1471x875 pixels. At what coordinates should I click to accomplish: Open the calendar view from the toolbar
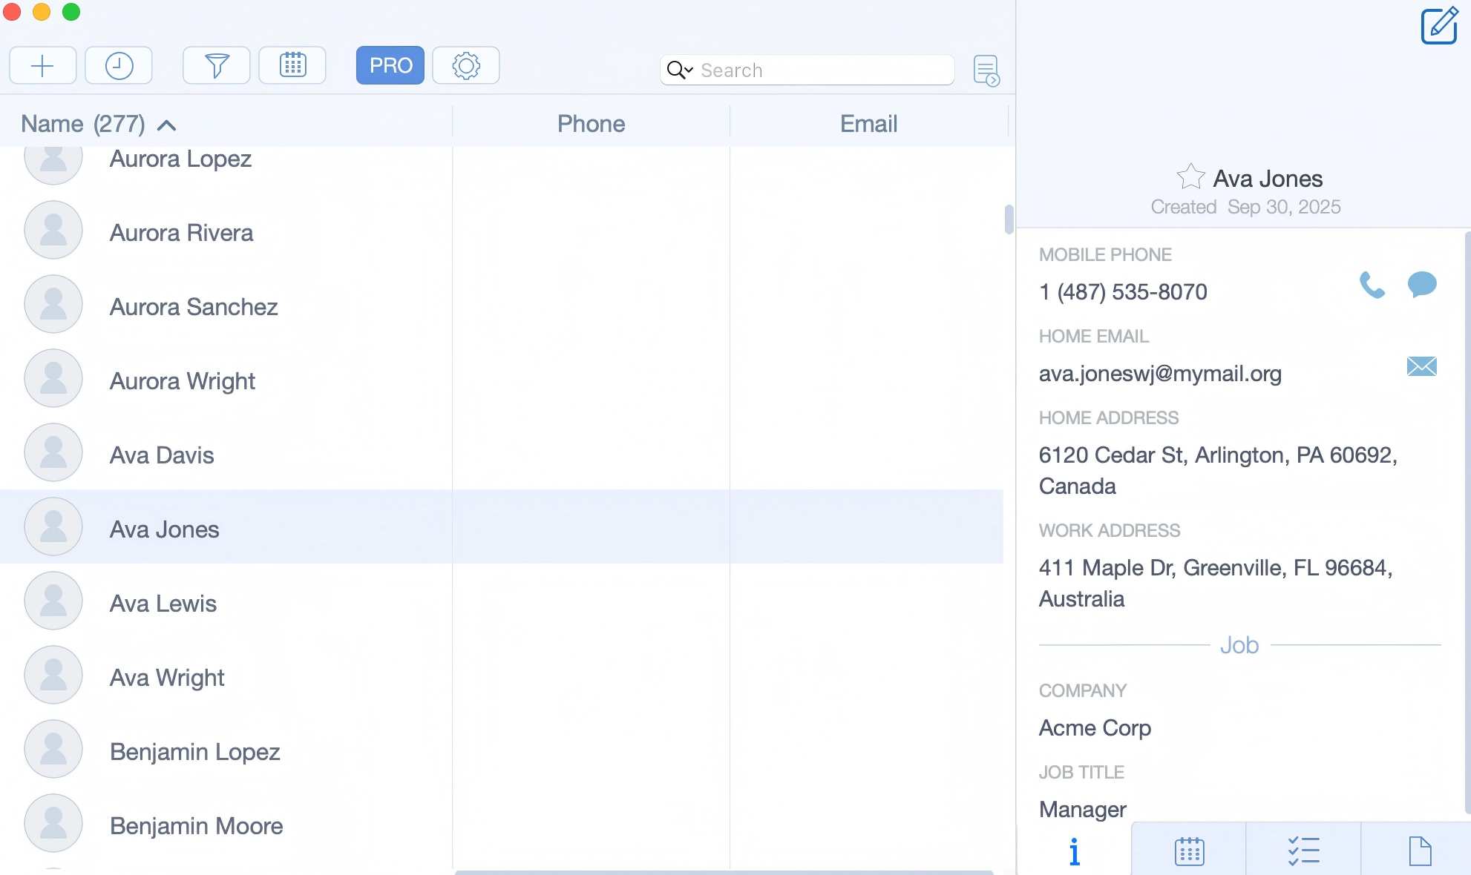pos(292,65)
